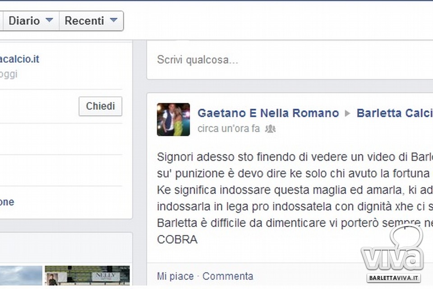Select the Recenti tab label

pos(84,21)
